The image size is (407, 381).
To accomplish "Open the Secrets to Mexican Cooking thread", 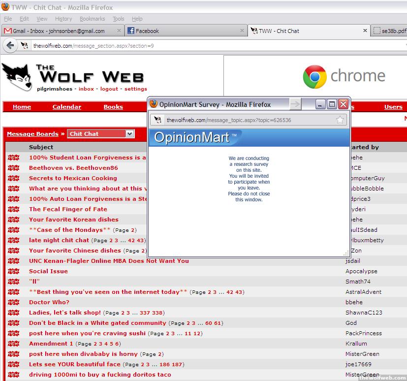I will [x=73, y=178].
